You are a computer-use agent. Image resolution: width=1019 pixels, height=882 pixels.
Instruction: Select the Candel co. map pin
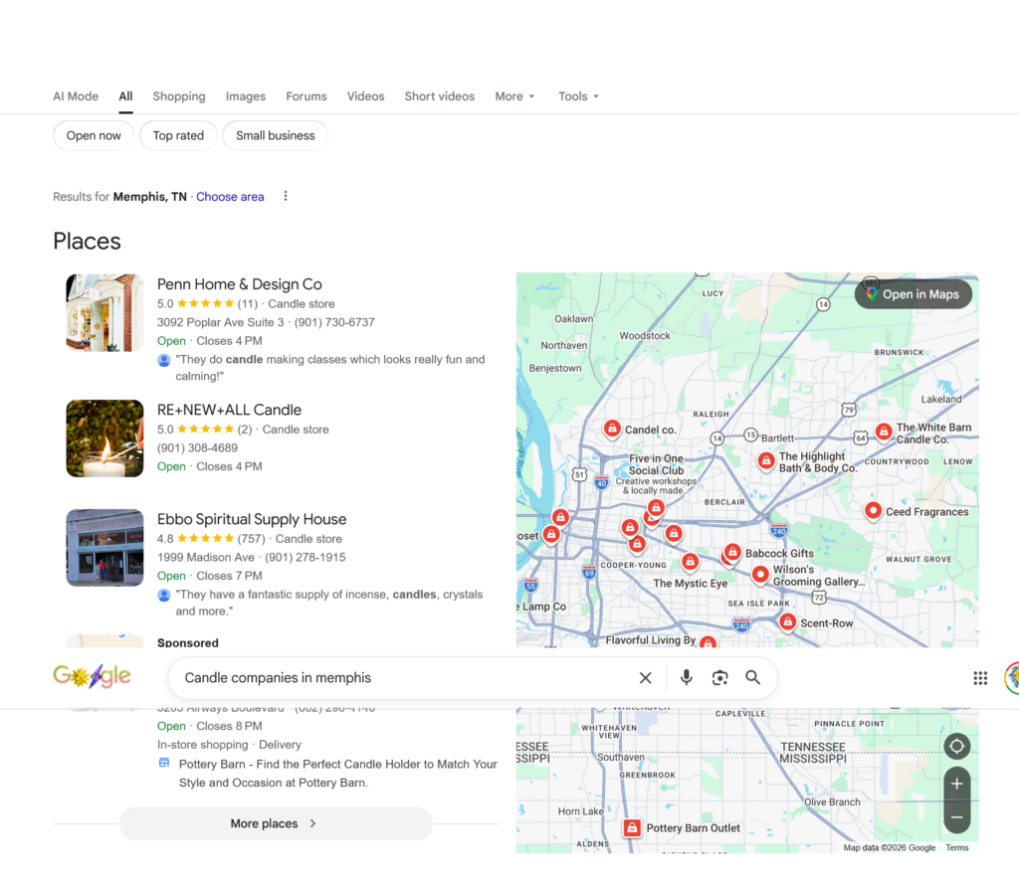612,429
